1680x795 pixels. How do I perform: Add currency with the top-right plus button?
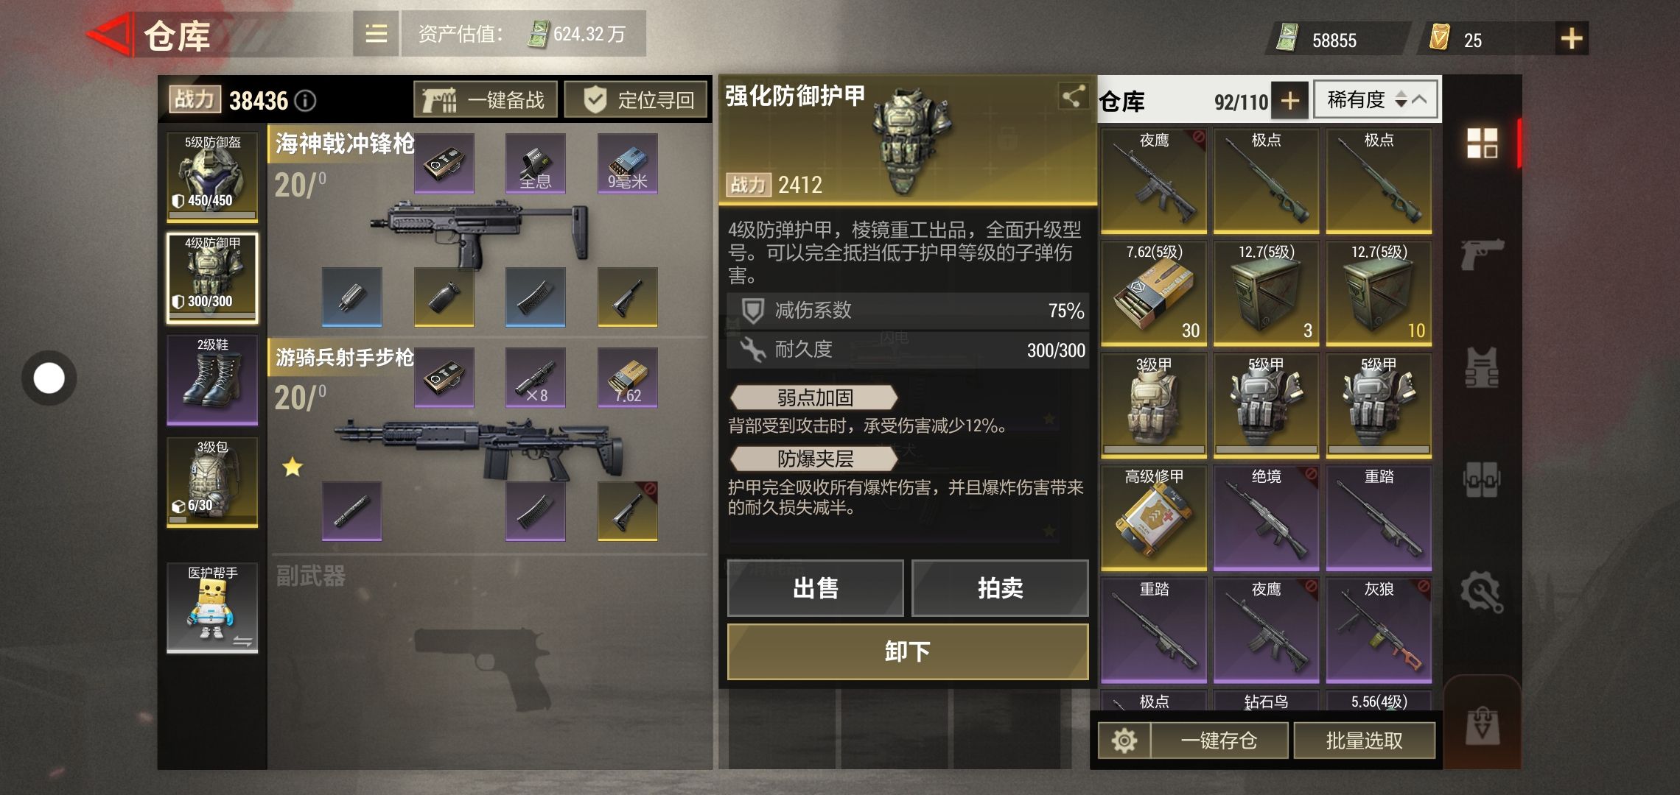1571,38
